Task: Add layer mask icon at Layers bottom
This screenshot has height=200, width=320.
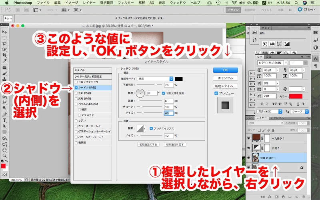Action: [276, 197]
